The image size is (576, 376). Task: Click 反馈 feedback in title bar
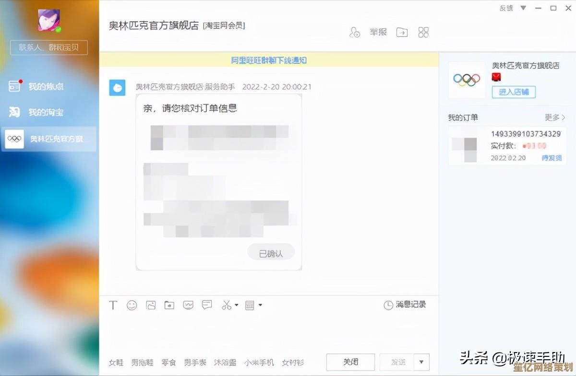506,8
